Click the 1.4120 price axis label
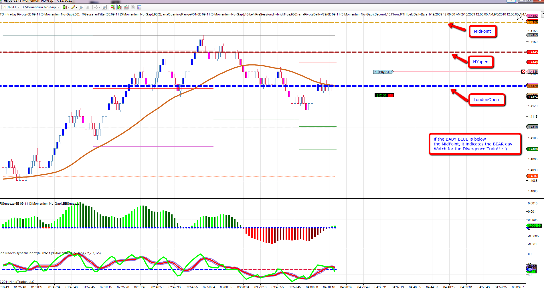544x290 pixels. (x=533, y=106)
